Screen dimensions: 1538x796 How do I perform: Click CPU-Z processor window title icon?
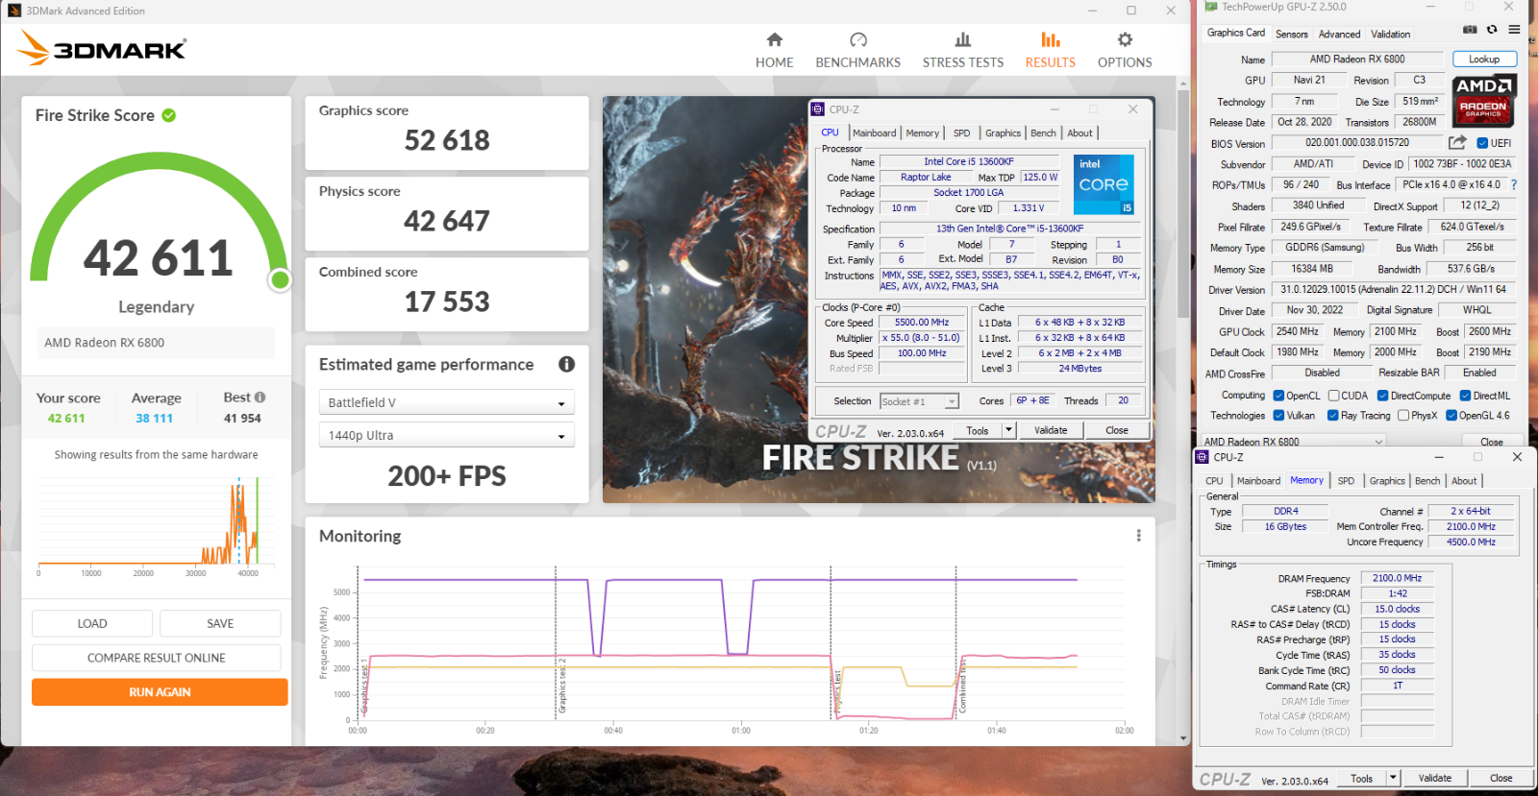[818, 109]
